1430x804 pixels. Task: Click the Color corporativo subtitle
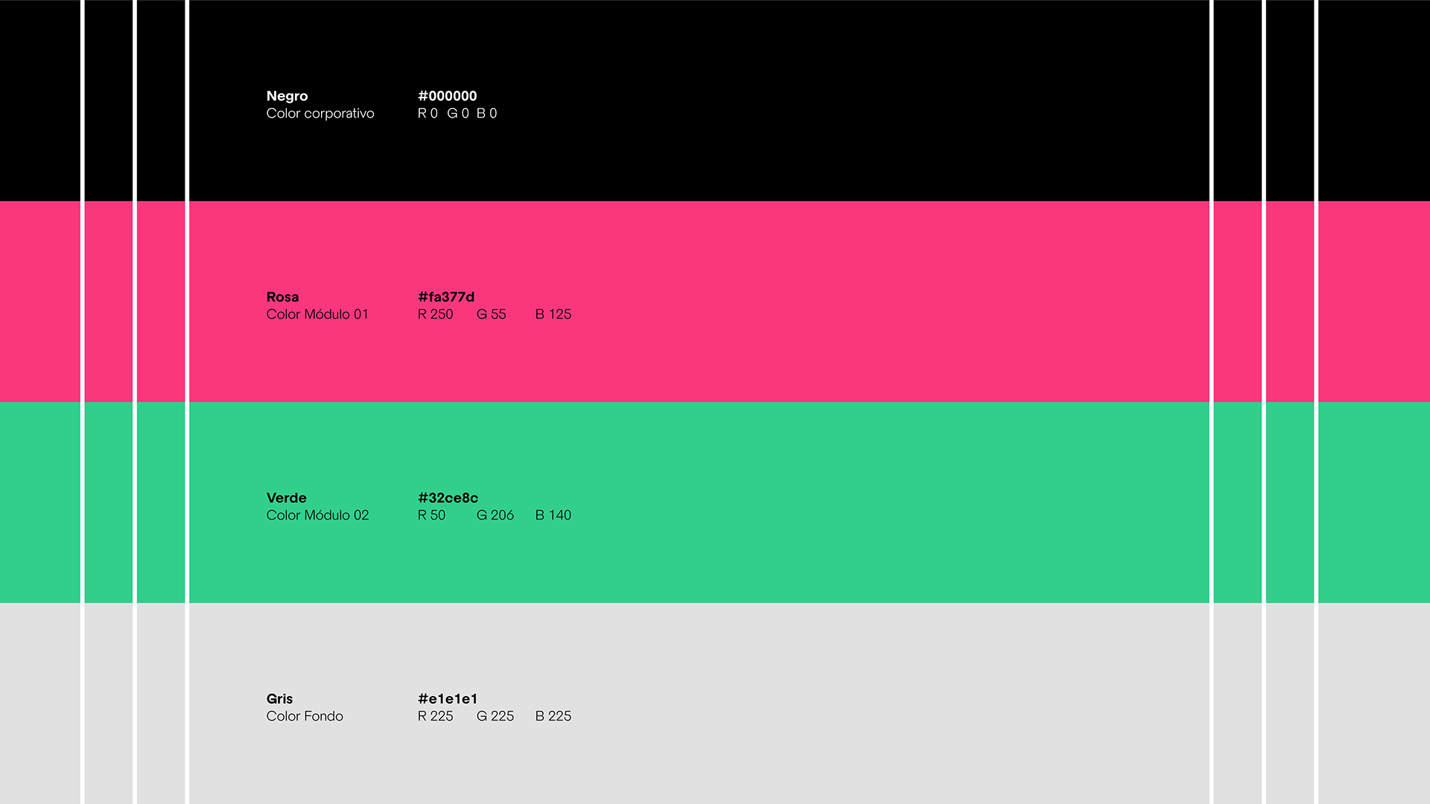[320, 113]
